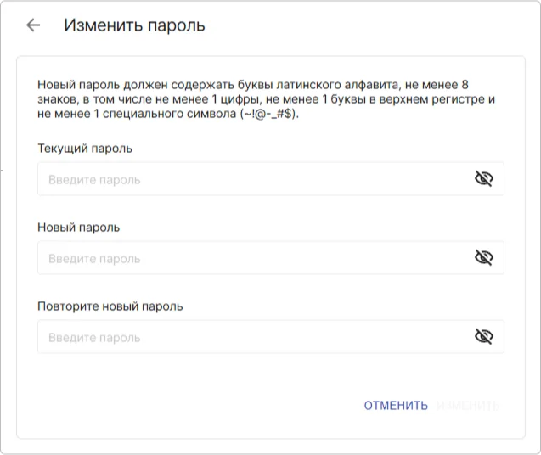Click "Введите пароль" placeholder under Повторите новый пароль

[x=94, y=338]
